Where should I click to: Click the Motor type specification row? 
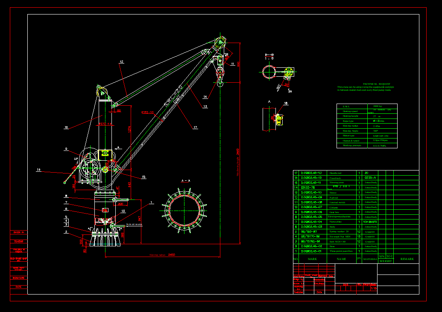[366, 136]
